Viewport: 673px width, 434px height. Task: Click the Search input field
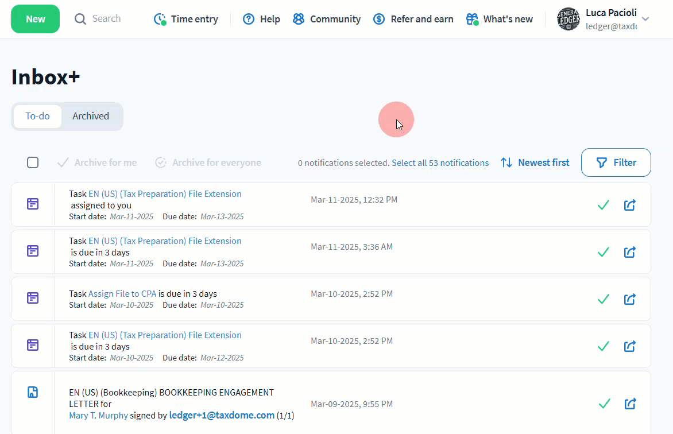click(106, 19)
